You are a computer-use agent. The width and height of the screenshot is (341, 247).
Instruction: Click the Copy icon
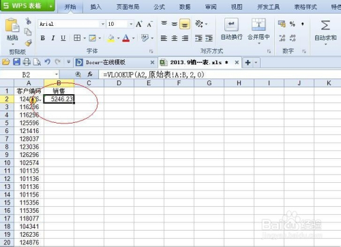[28, 32]
